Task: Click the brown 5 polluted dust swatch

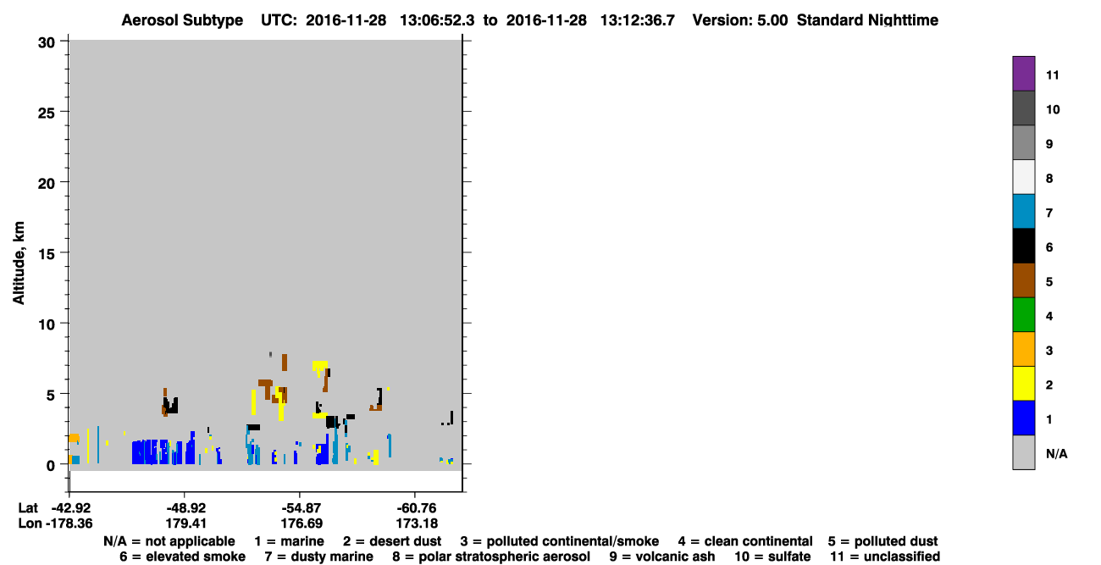Action: click(1023, 280)
